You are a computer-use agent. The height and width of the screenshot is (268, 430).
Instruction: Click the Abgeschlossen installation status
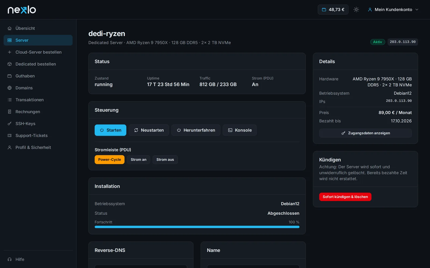coord(283,213)
